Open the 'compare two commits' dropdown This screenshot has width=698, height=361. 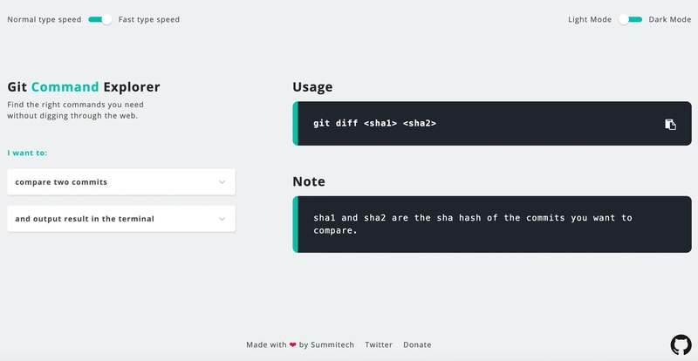[x=121, y=182]
